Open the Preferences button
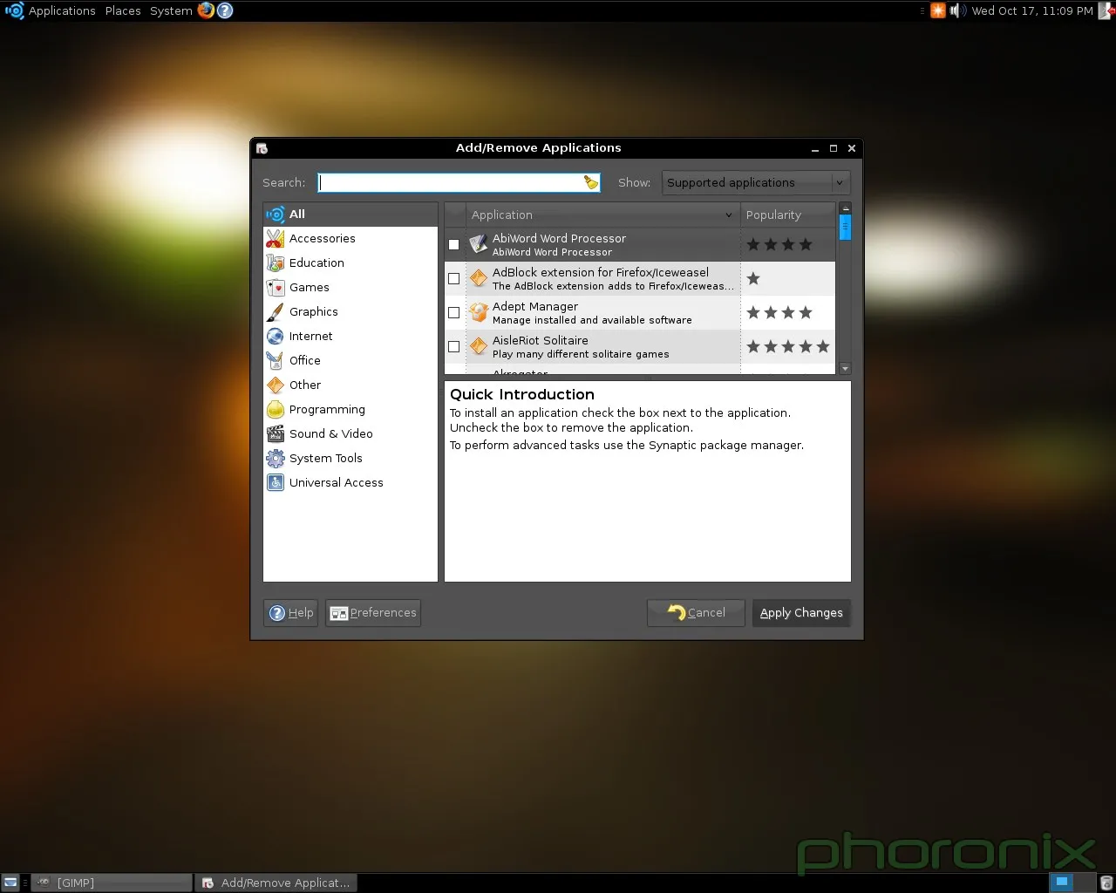This screenshot has width=1116, height=893. pyautogui.click(x=373, y=613)
